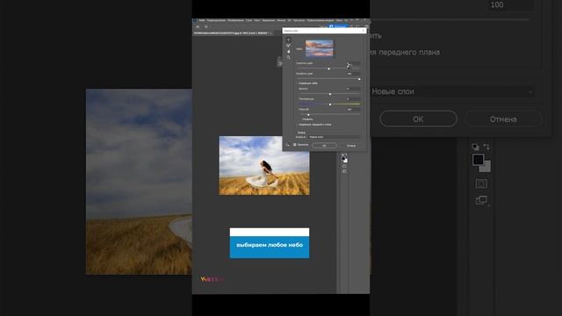Open the large Новые слои dropdown in backdrop
The width and height of the screenshot is (562, 316).
pyautogui.click(x=452, y=91)
